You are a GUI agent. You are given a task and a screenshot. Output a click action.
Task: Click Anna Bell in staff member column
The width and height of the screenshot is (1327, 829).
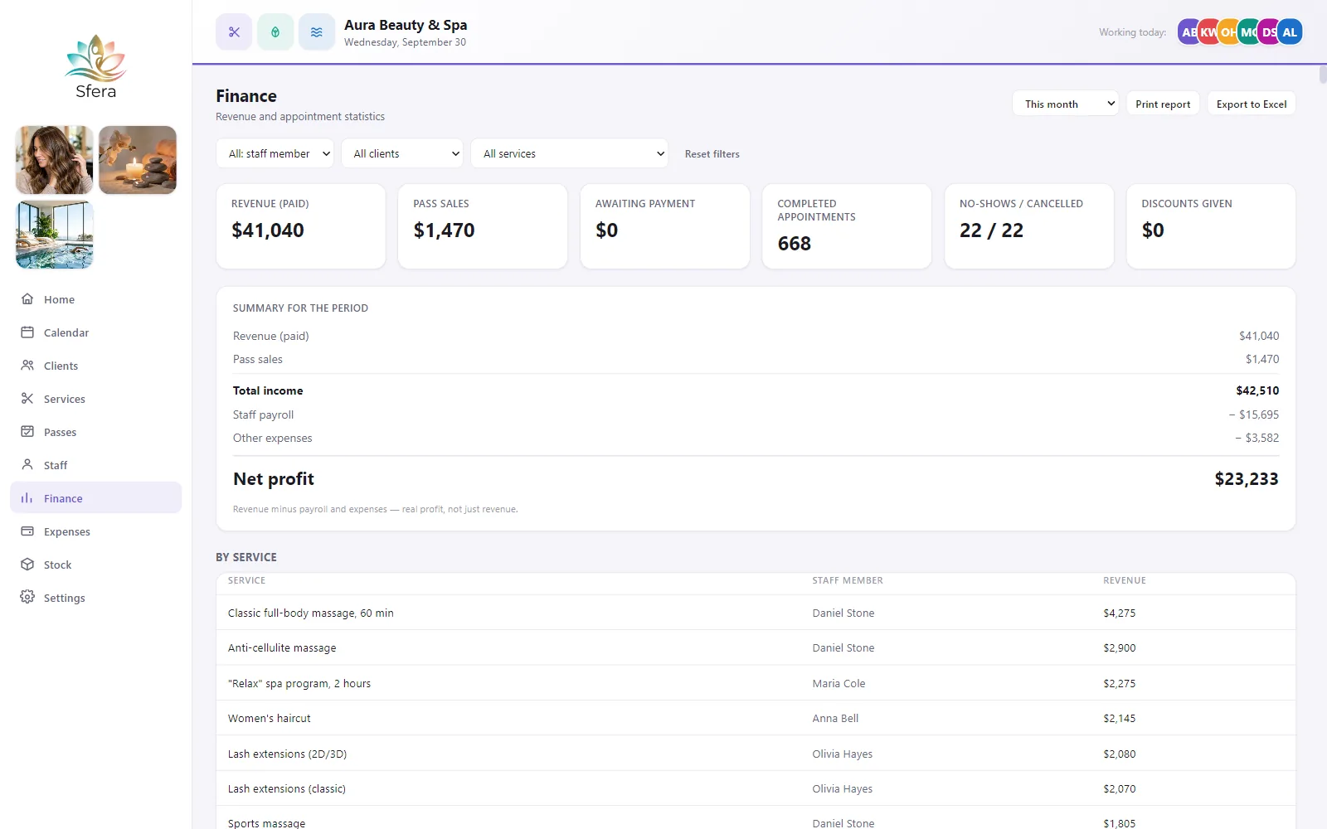pos(835,718)
